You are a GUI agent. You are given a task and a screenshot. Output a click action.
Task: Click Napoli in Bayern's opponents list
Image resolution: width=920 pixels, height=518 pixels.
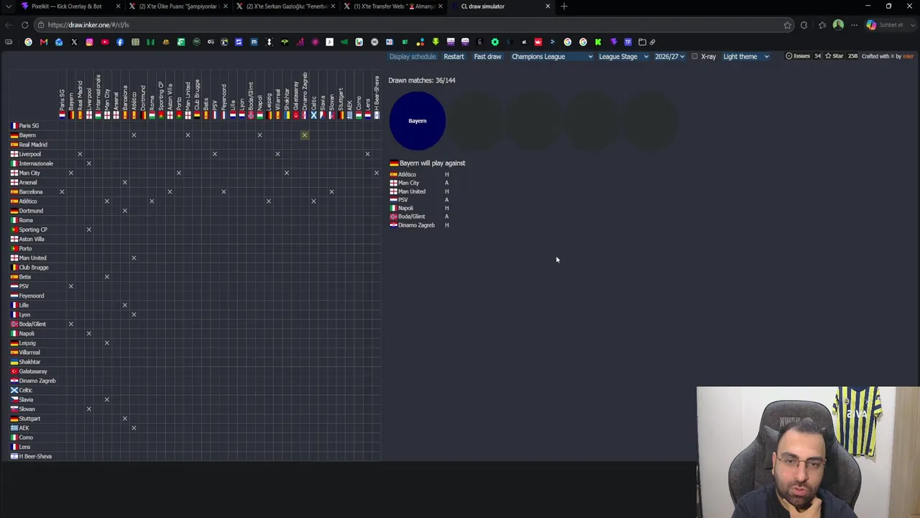(x=402, y=208)
